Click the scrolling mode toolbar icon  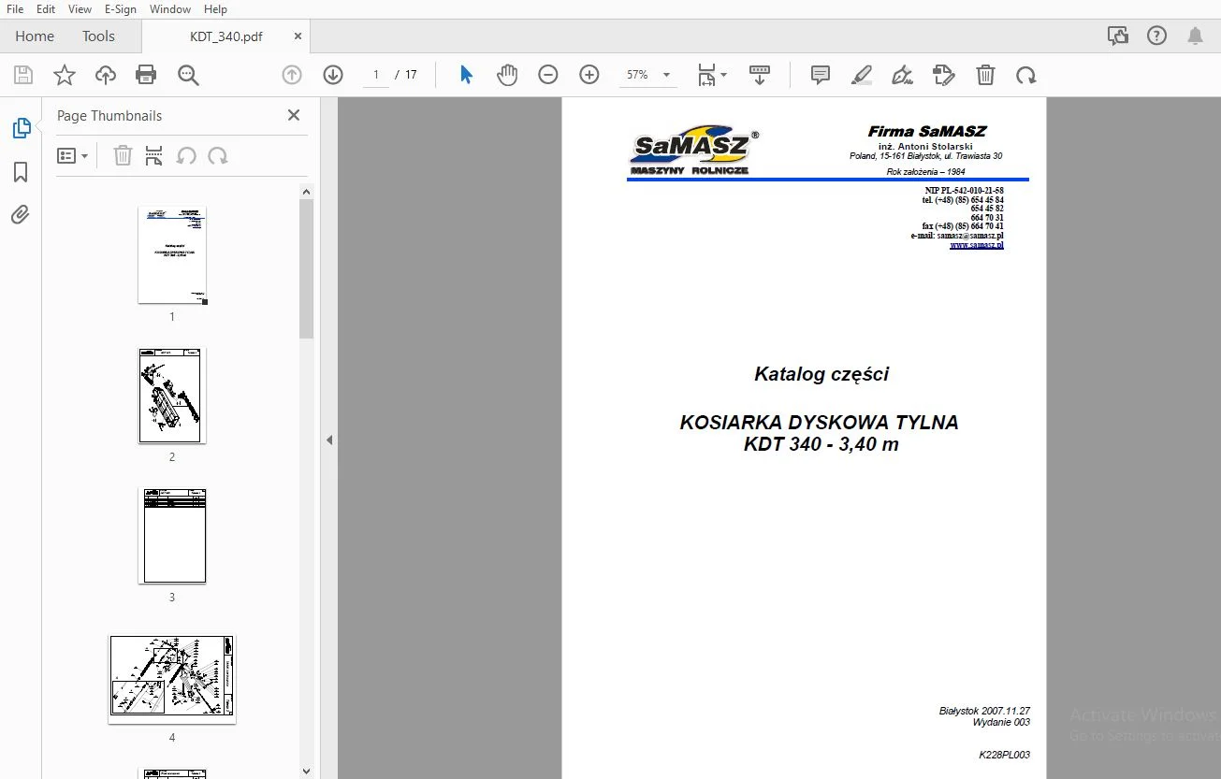click(x=760, y=75)
